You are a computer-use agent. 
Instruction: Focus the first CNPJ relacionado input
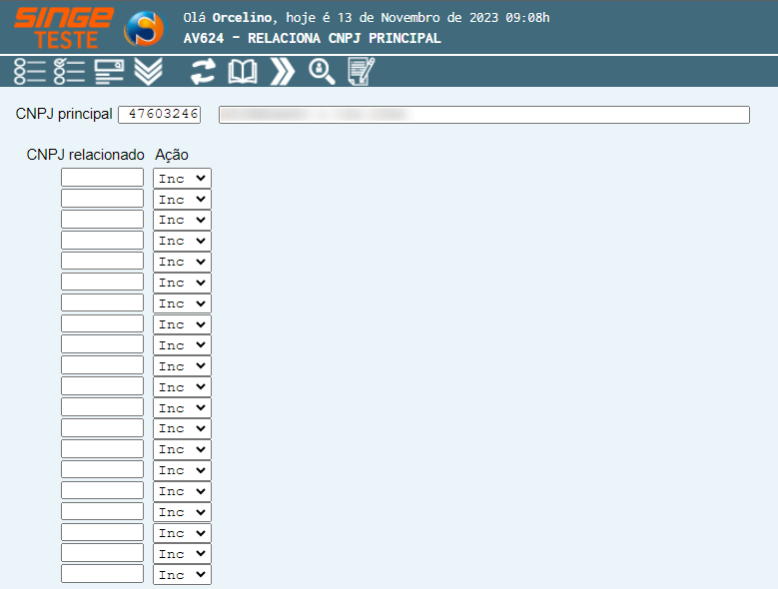(102, 178)
